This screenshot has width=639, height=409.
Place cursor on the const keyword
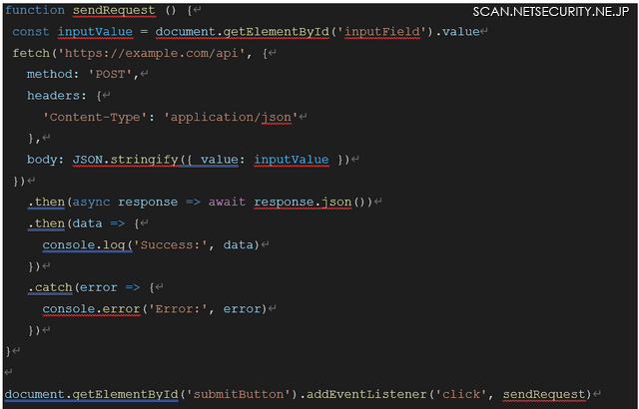[x=30, y=32]
